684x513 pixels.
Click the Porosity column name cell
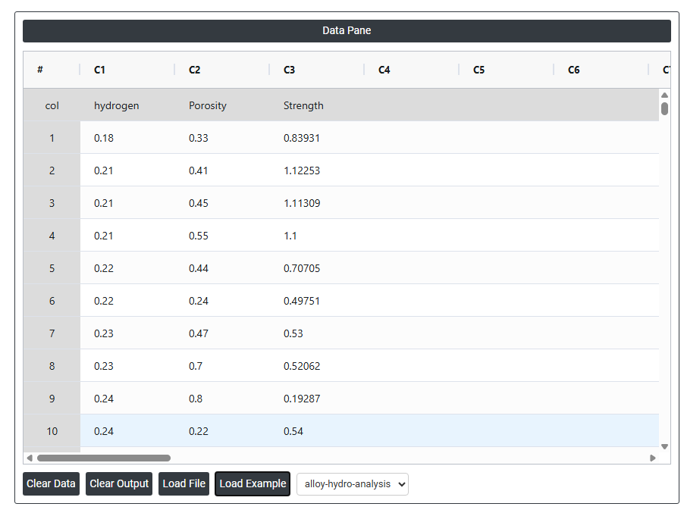pos(221,105)
